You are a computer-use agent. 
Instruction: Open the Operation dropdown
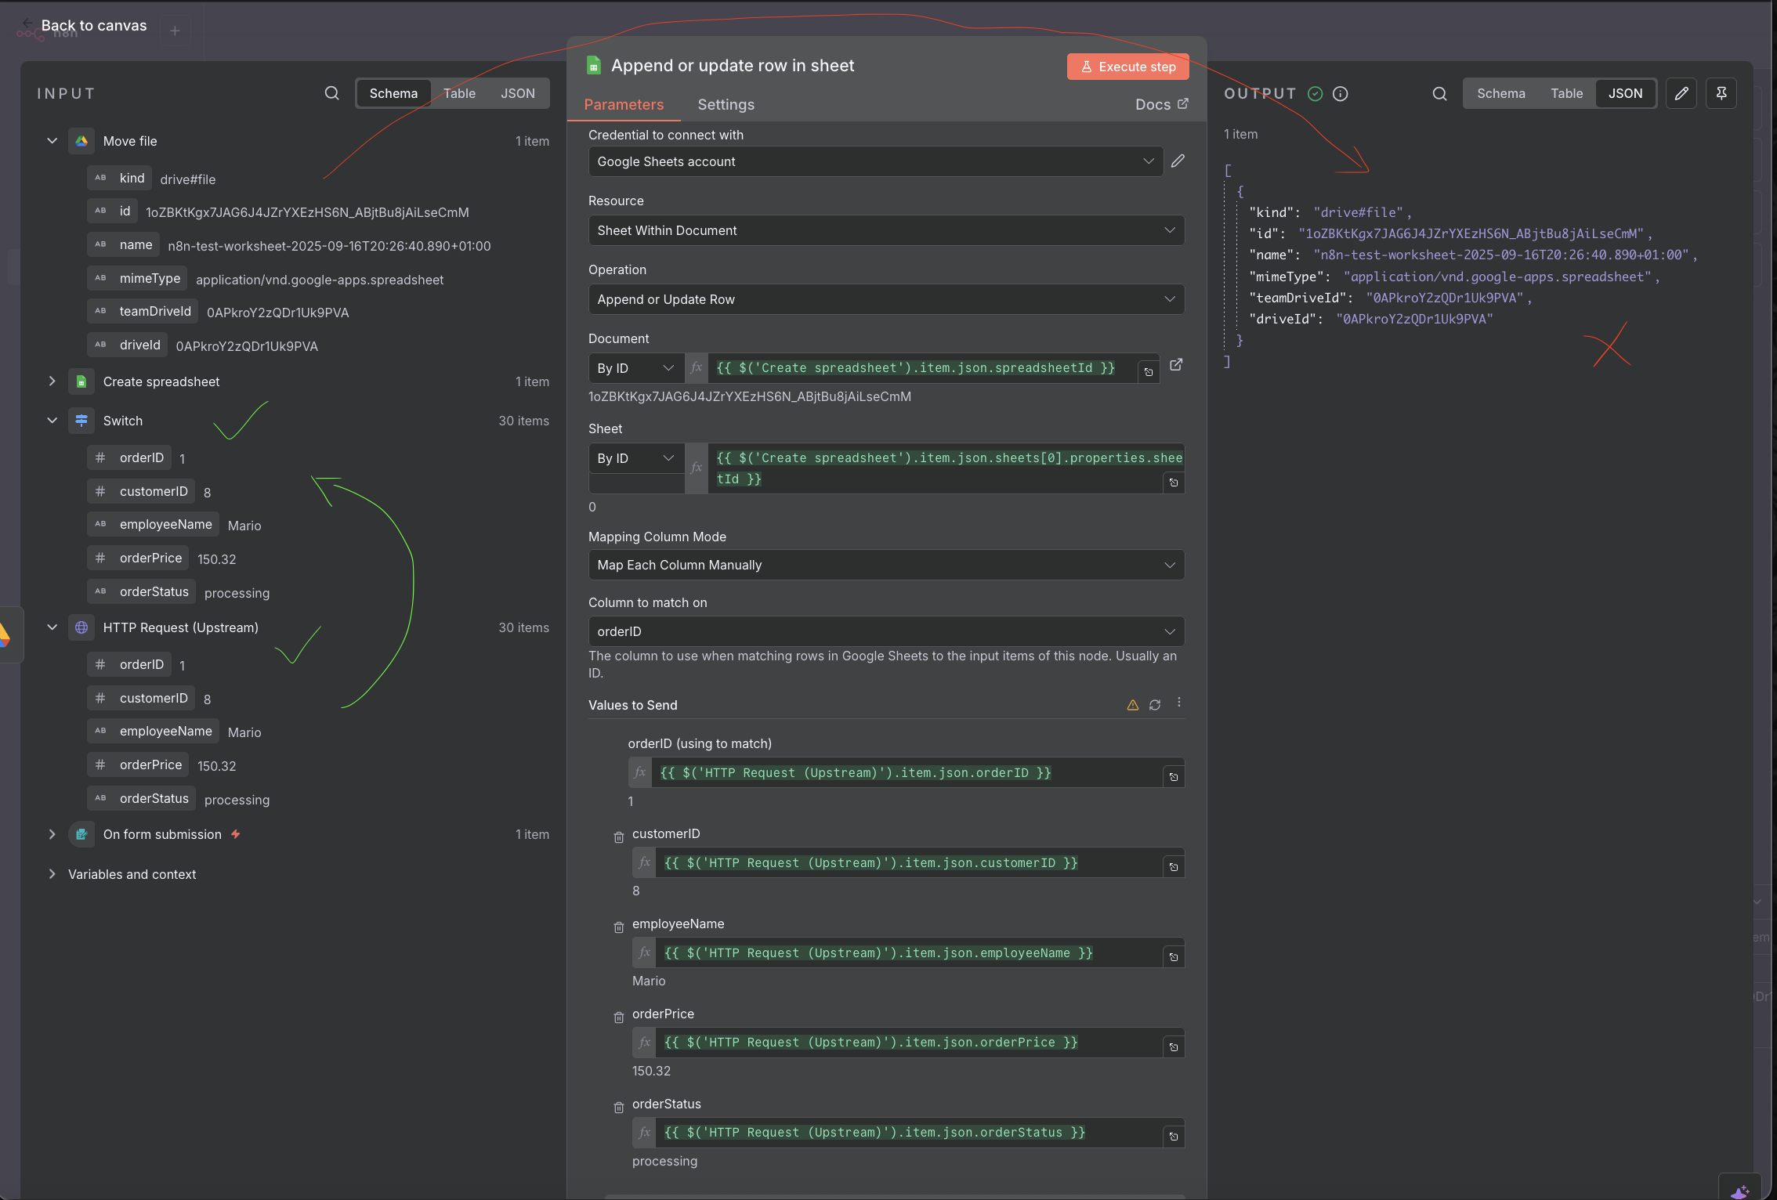[885, 299]
